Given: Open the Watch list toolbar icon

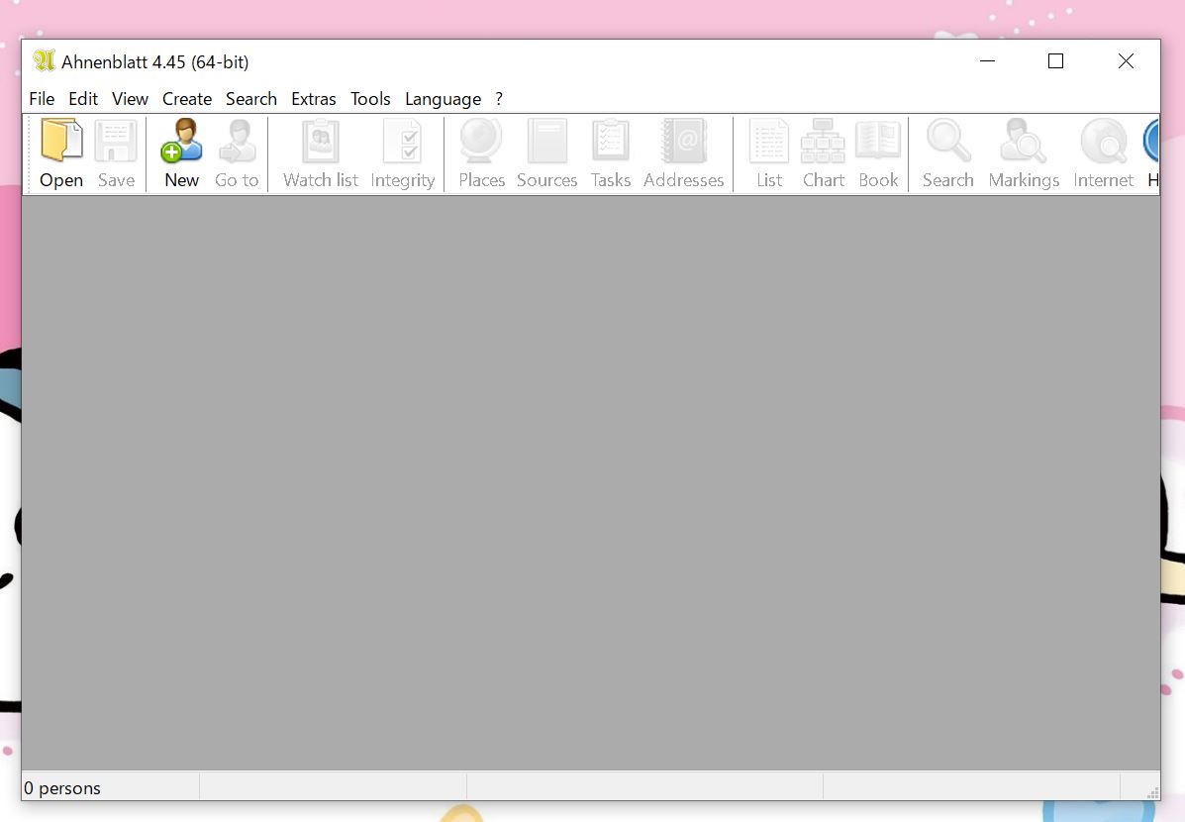Looking at the screenshot, I should point(321,141).
